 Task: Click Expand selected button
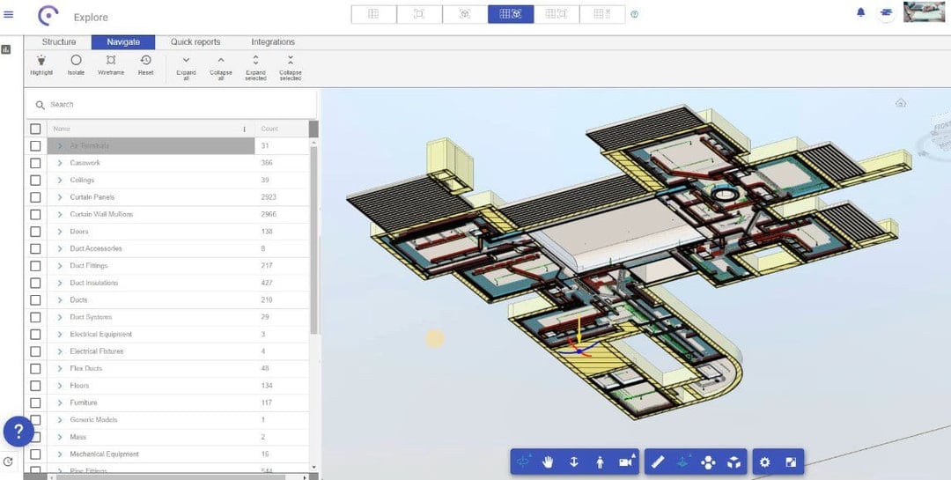tap(256, 67)
